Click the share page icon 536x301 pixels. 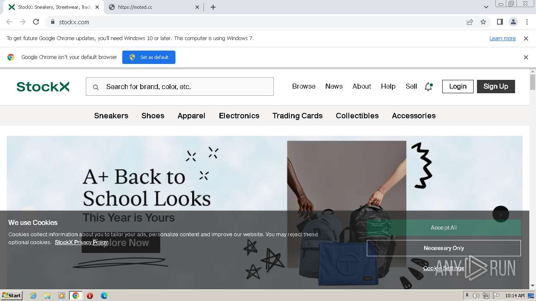(x=470, y=22)
